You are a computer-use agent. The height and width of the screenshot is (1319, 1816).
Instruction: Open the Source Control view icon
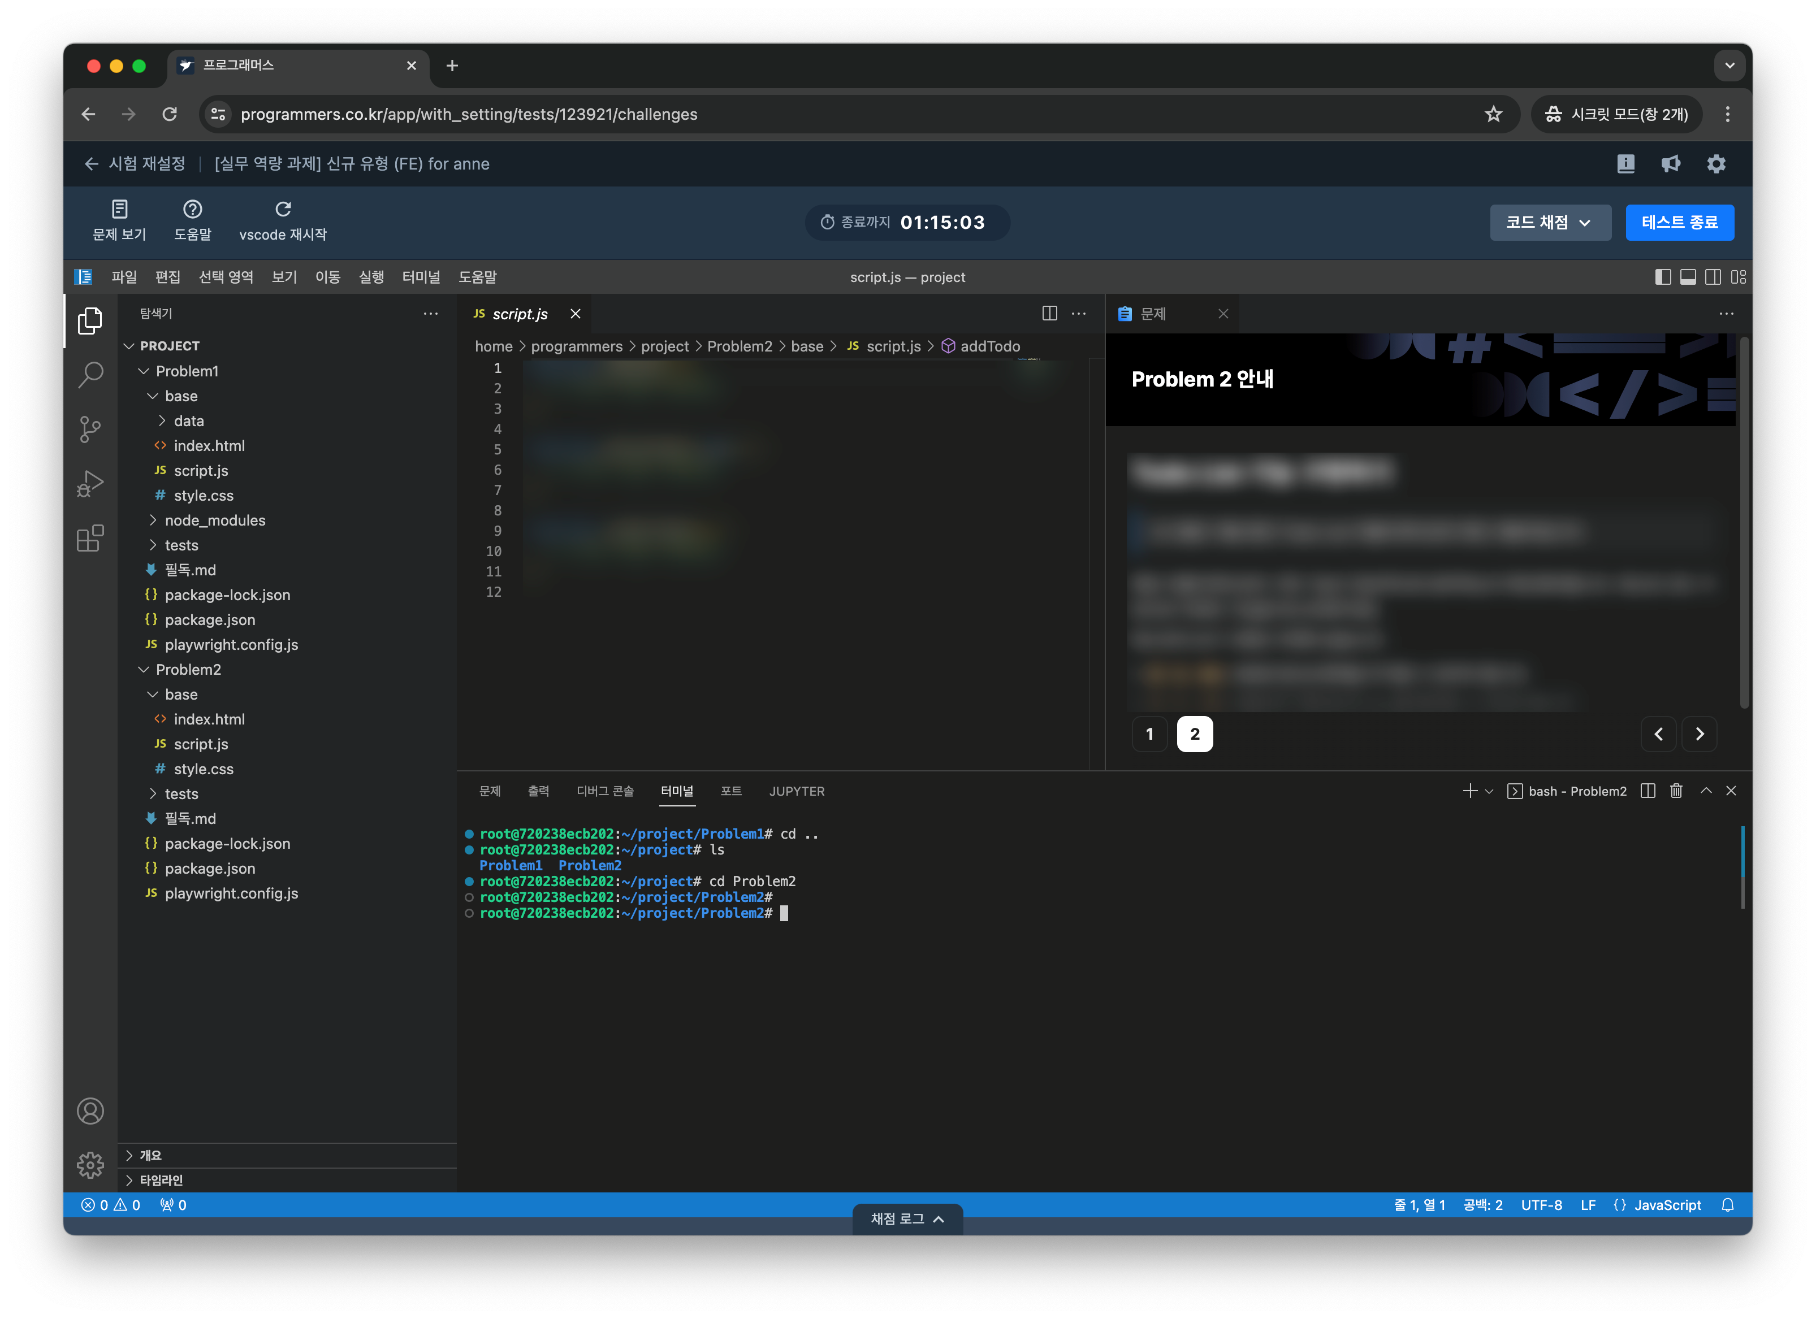90,429
